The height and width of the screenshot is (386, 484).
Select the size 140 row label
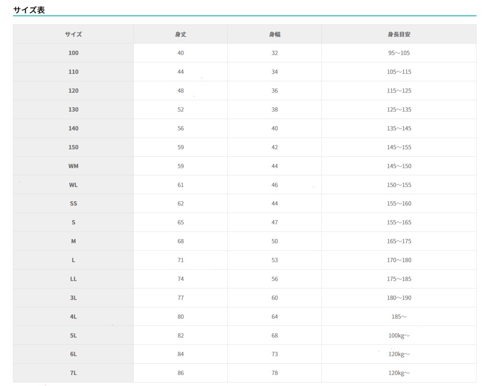pos(73,129)
